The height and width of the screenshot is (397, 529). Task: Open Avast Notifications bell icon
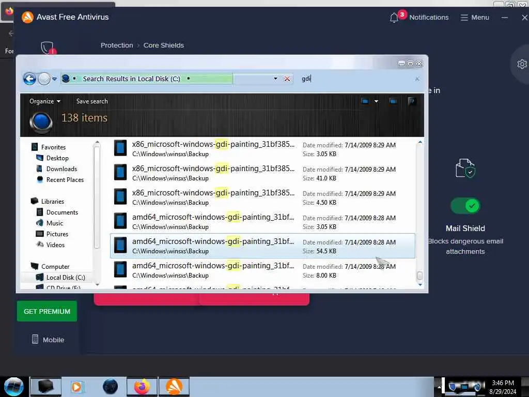coord(394,18)
